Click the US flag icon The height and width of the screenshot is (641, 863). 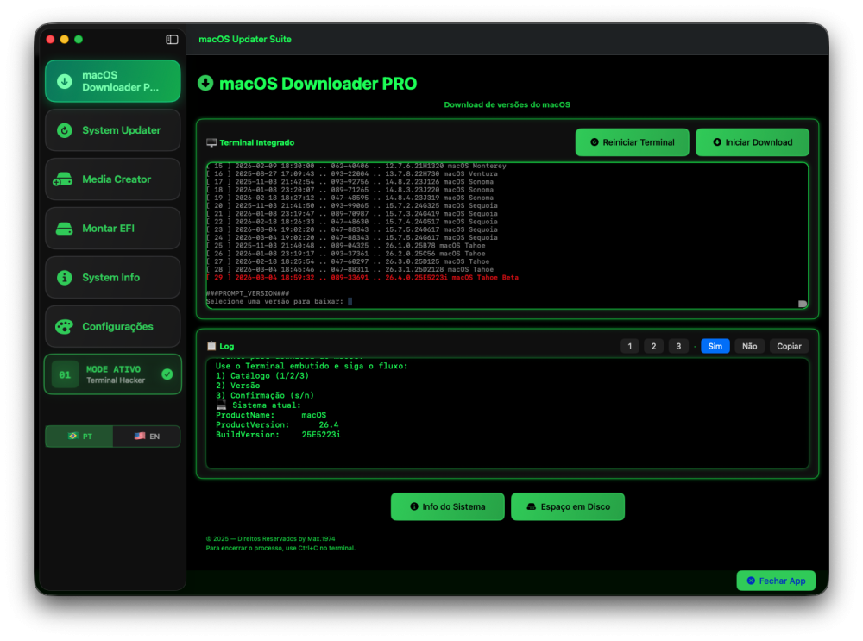click(140, 436)
